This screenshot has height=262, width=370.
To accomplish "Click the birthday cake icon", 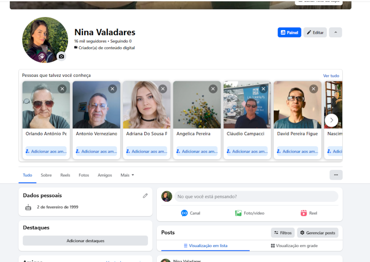I will [28, 207].
